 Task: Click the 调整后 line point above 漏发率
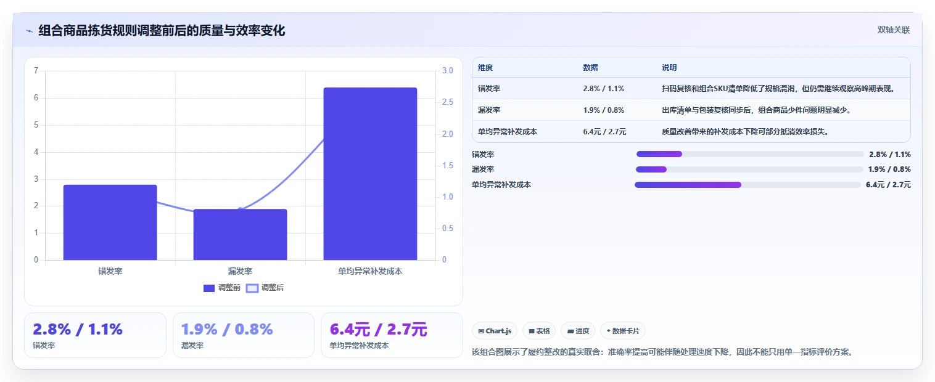tap(241, 210)
